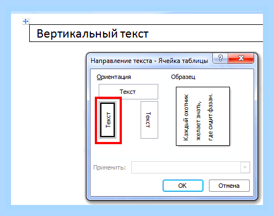Click the Вертикальный текст table cell

(146, 33)
